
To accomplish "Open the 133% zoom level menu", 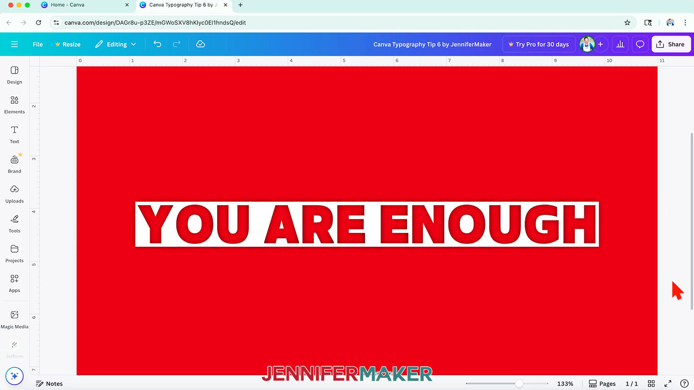I will point(565,384).
